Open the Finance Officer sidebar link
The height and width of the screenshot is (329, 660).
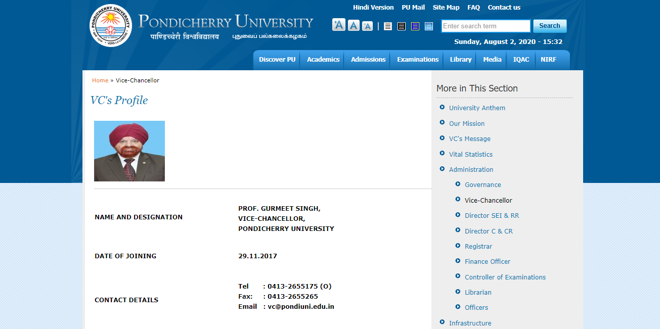pyautogui.click(x=488, y=261)
